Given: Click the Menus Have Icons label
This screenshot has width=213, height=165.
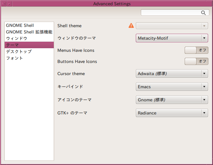Looking at the screenshot, I should coord(76,50).
